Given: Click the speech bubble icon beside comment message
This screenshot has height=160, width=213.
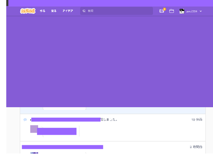Looking at the screenshot, I should coord(25,120).
